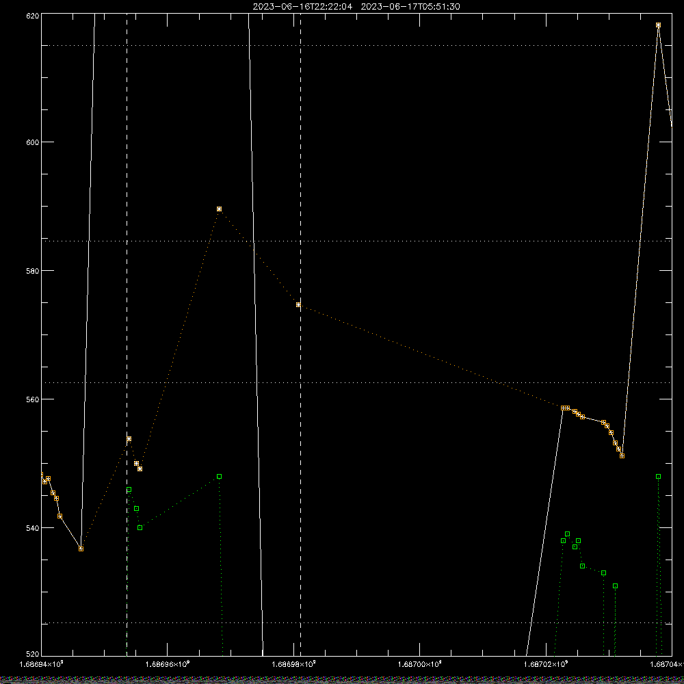684x684 pixels.
Task: Click the y-axis label 520
Action: [x=33, y=654]
